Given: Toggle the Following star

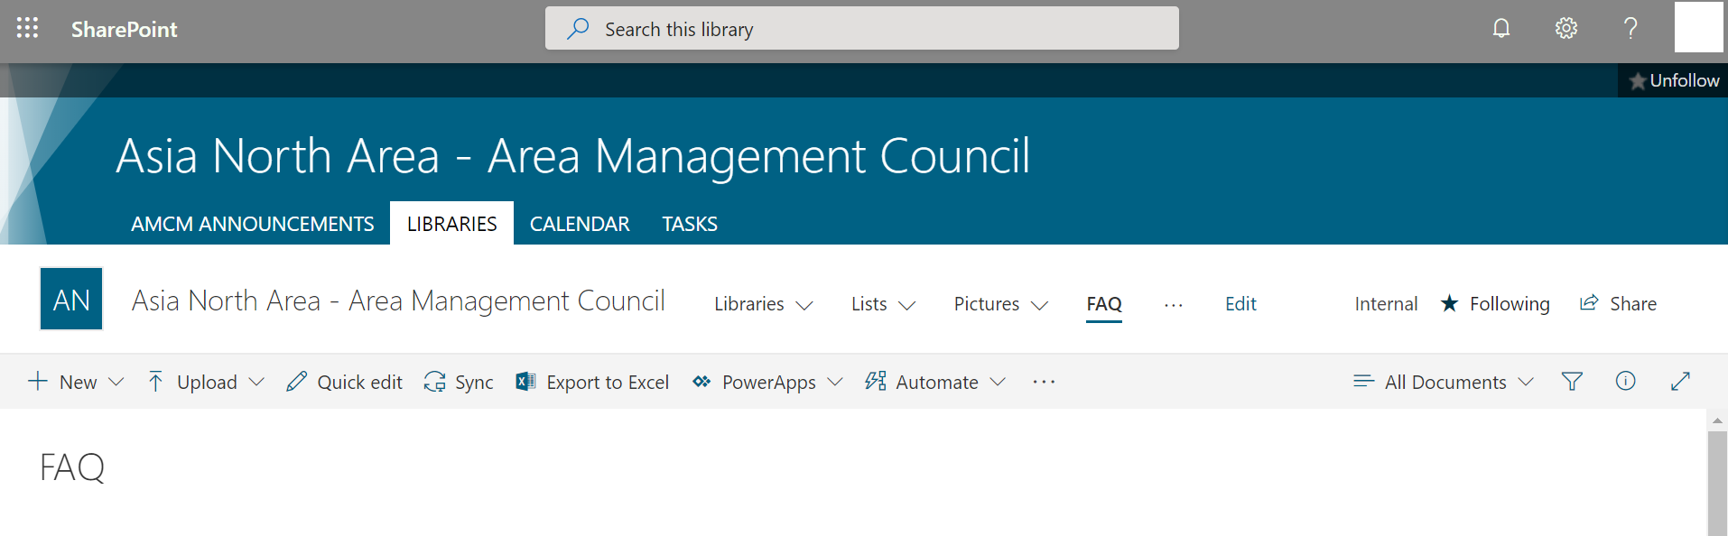Looking at the screenshot, I should 1495,304.
